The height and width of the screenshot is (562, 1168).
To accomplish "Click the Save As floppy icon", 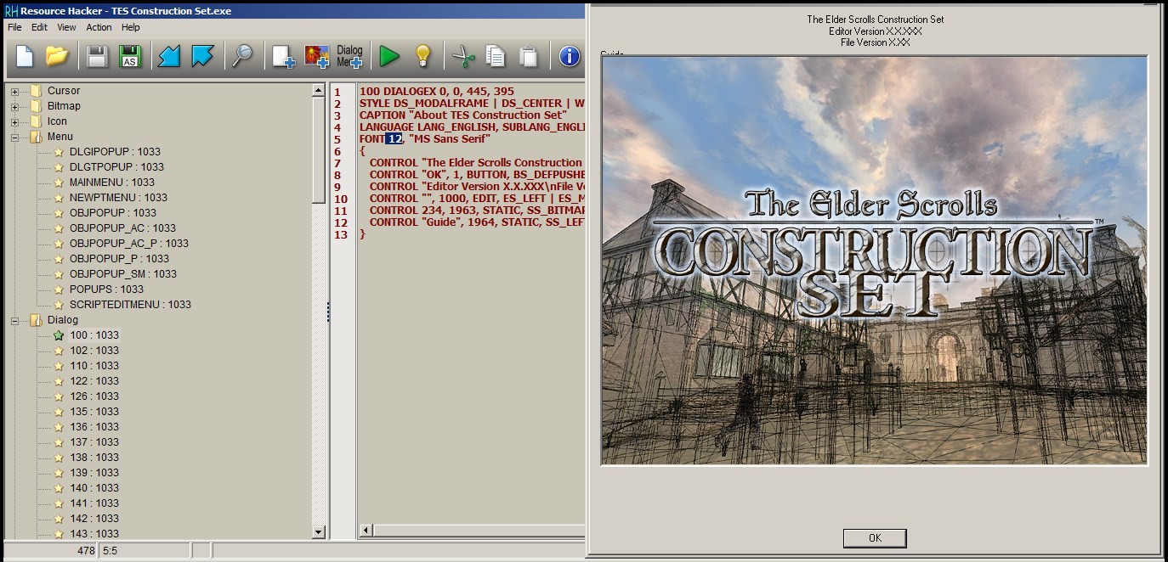I will (x=130, y=57).
